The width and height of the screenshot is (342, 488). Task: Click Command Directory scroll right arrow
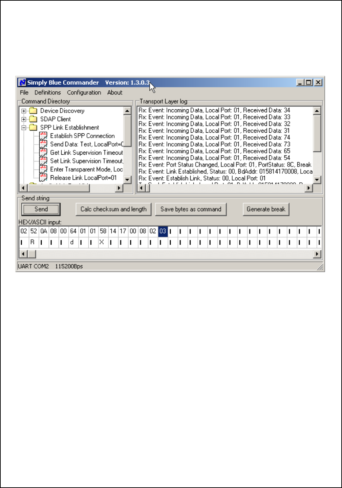pos(119,188)
